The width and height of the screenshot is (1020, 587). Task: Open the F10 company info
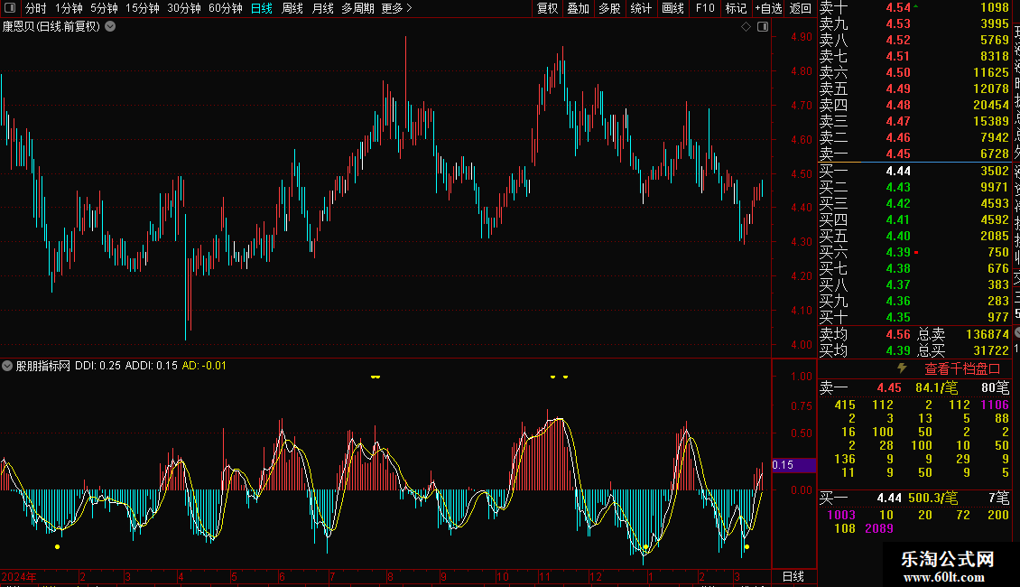point(704,8)
